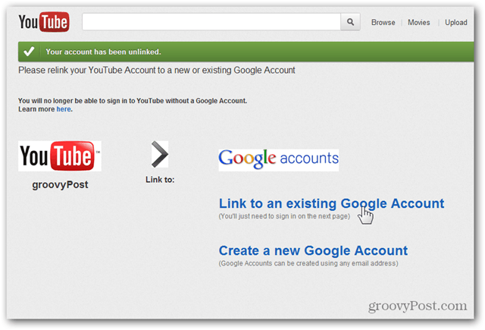Click the arrow icon above Link to

(160, 154)
